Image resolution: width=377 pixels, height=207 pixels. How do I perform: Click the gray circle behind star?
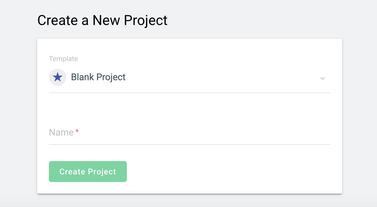point(58,77)
